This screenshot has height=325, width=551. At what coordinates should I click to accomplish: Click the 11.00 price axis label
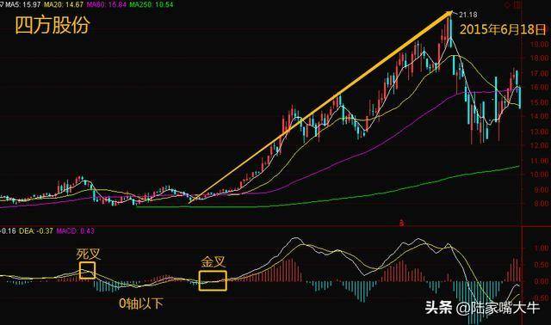(540, 161)
